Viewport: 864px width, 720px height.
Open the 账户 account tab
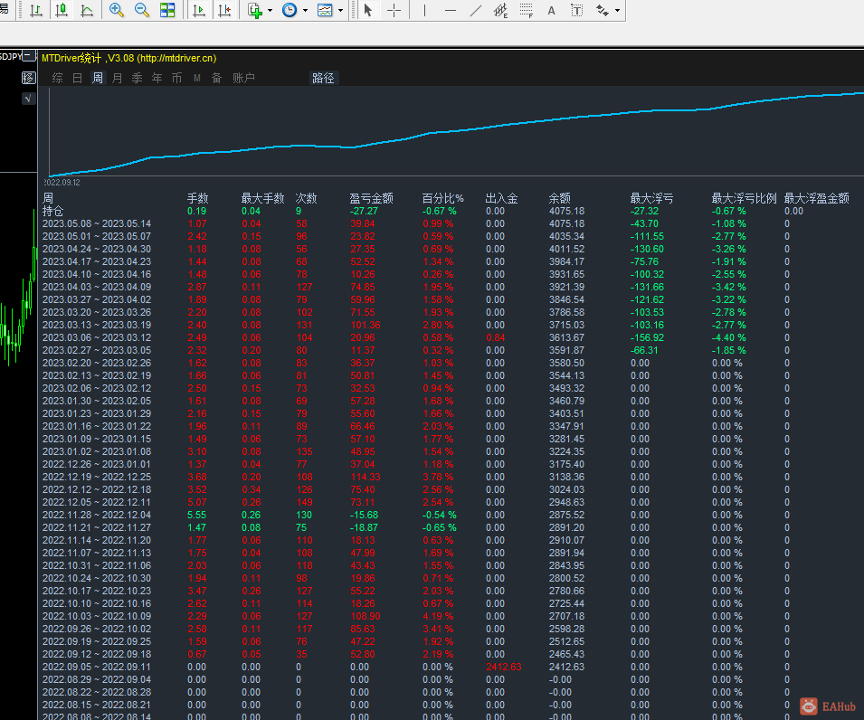pyautogui.click(x=243, y=78)
